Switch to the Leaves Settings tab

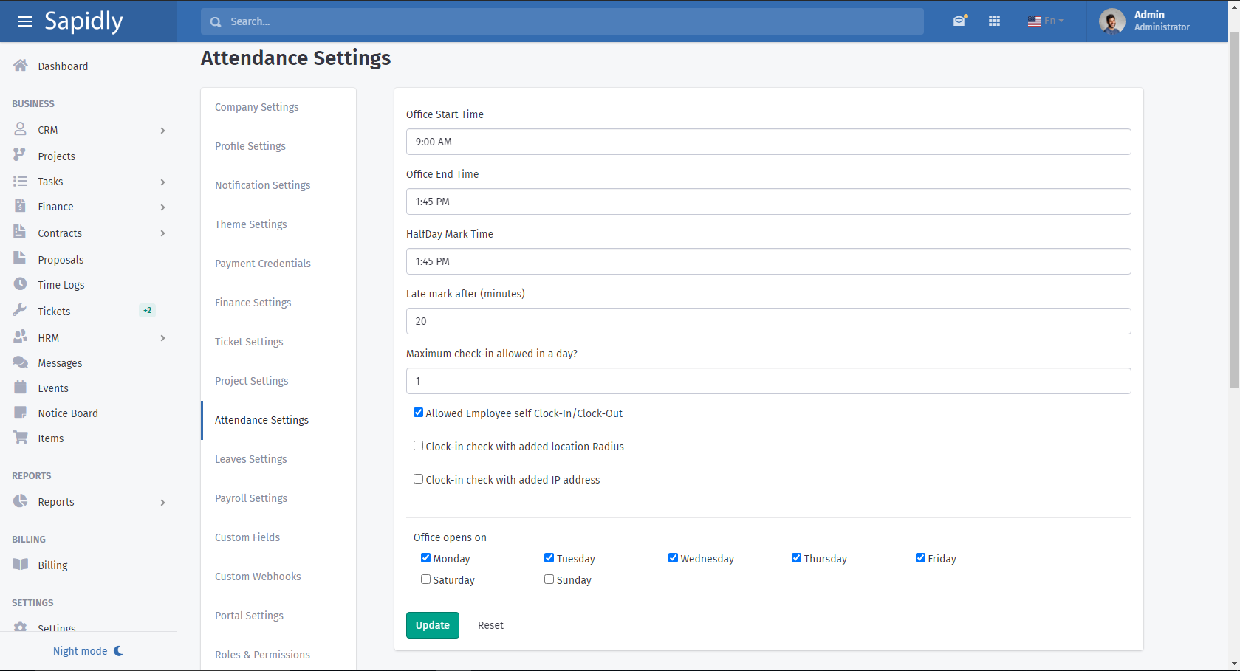tap(250, 459)
